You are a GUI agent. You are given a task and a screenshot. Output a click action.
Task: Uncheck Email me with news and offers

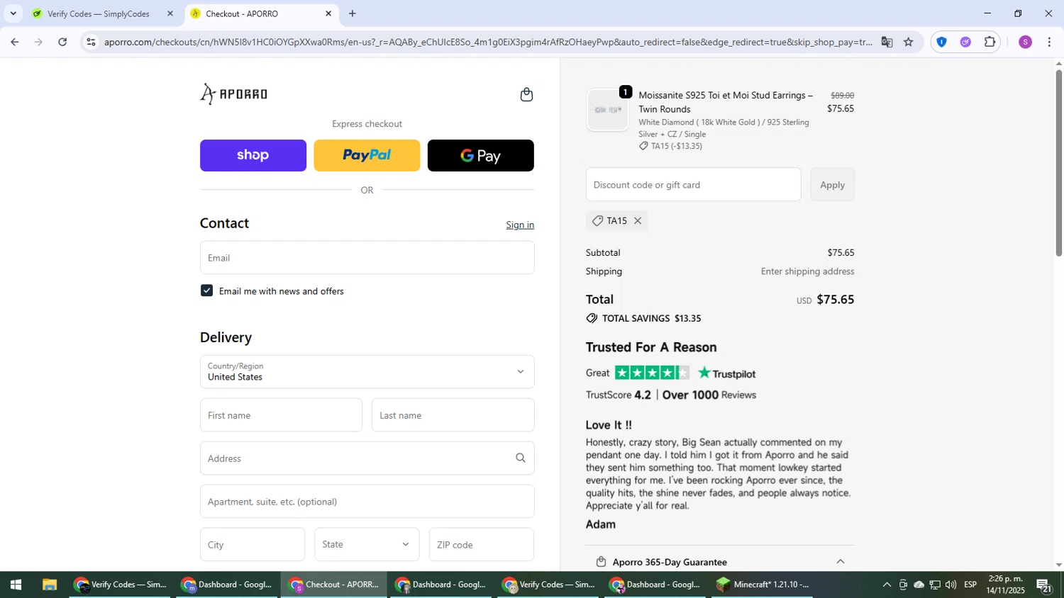click(207, 290)
